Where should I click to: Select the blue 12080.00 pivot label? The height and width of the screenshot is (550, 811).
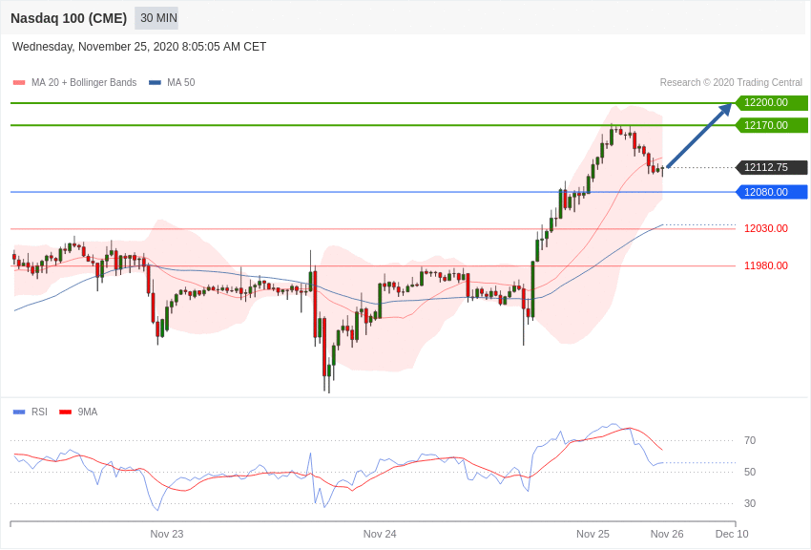(x=767, y=192)
